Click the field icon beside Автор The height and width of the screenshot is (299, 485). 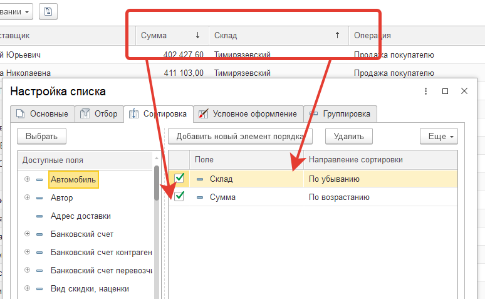click(39, 198)
